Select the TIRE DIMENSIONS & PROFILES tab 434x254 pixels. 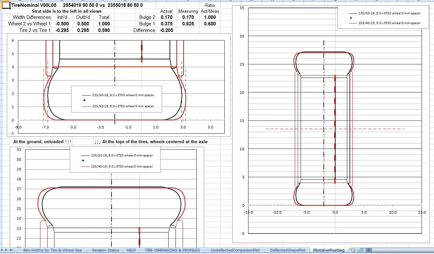[172, 250]
